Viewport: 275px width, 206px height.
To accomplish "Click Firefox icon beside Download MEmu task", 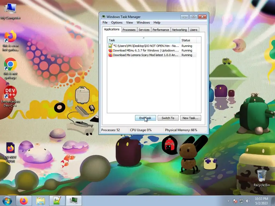I will point(110,50).
